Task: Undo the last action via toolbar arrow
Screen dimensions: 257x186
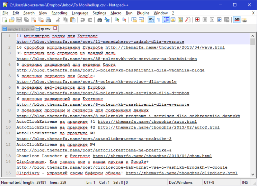Action: [x=83, y=20]
